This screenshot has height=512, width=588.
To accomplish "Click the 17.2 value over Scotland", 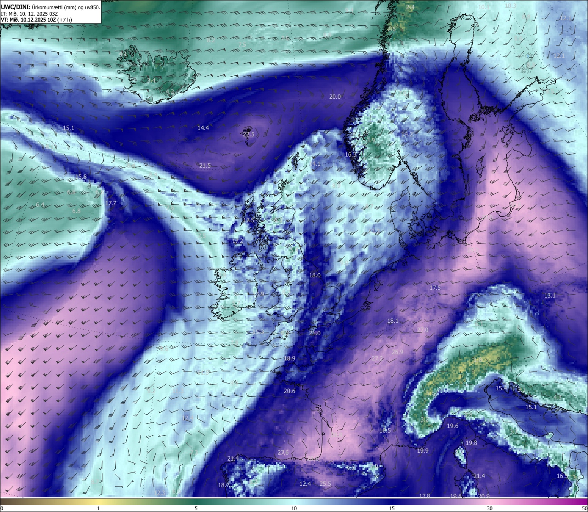I will 237,241.
